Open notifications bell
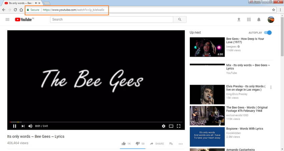Viewport: 284px width, 151px height. [259, 20]
